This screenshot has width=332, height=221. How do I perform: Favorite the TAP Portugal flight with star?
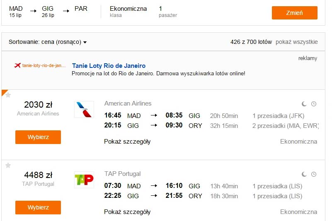tap(8, 166)
